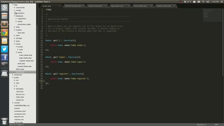
Task: Open the workspace switcher in dock
Action: 5,66
